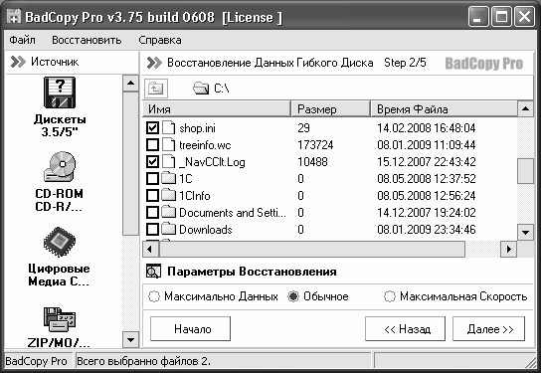
Task: Click file list scrollbar down arrow
Action: 525,232
